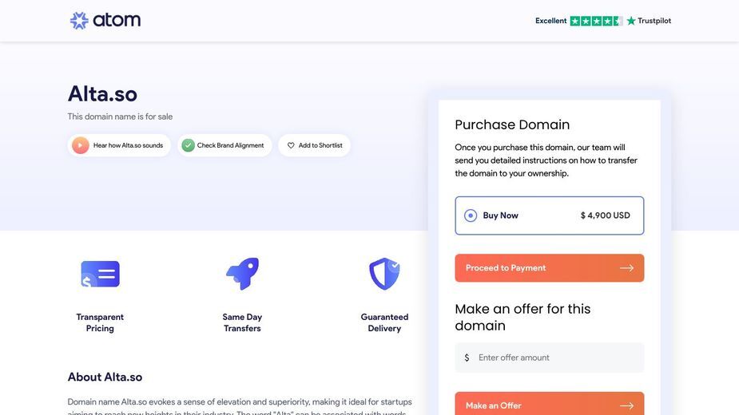This screenshot has width=739, height=415.
Task: Click the Make an Offer button
Action: pyautogui.click(x=550, y=404)
